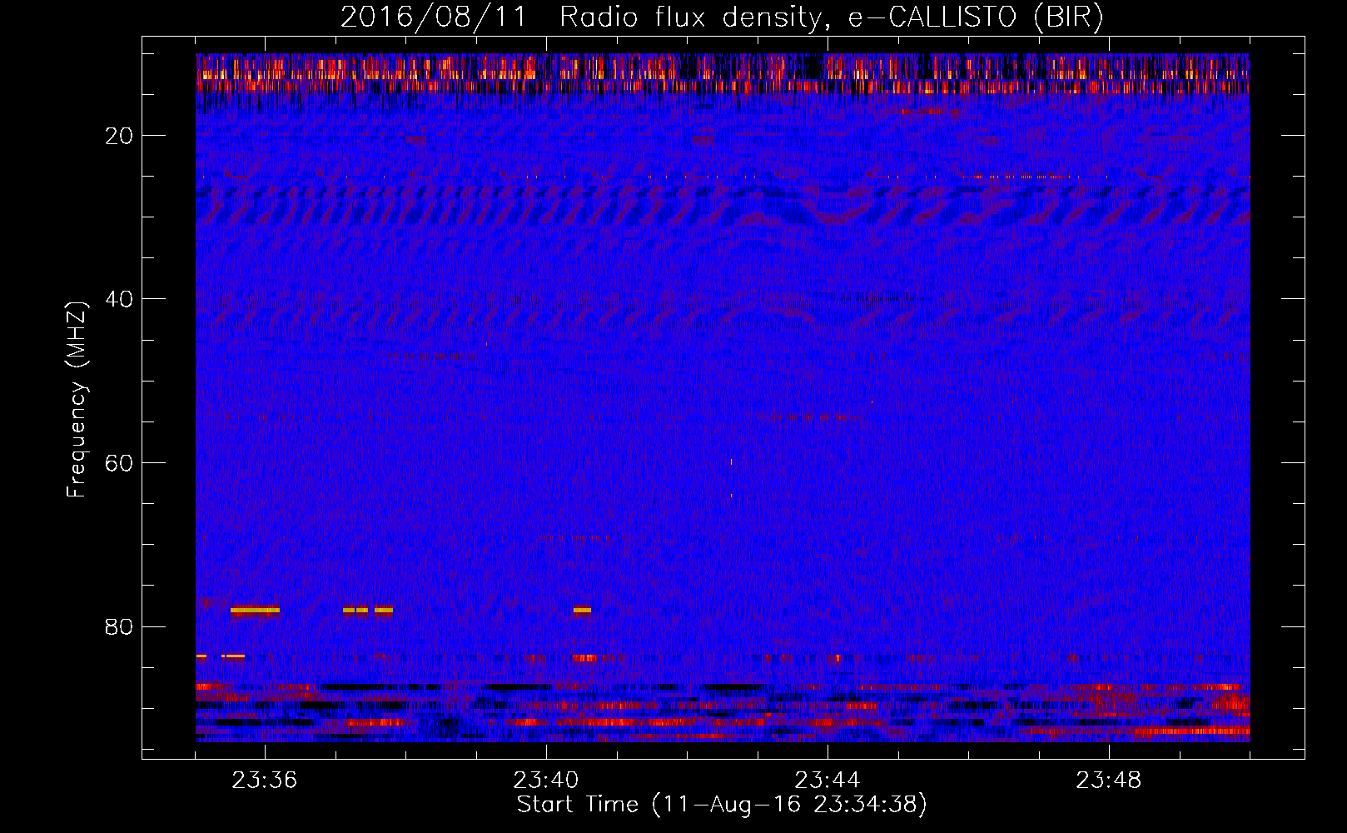This screenshot has width=1347, height=833.
Task: Click the 40 MHz frequency tick label
Action: click(x=120, y=299)
